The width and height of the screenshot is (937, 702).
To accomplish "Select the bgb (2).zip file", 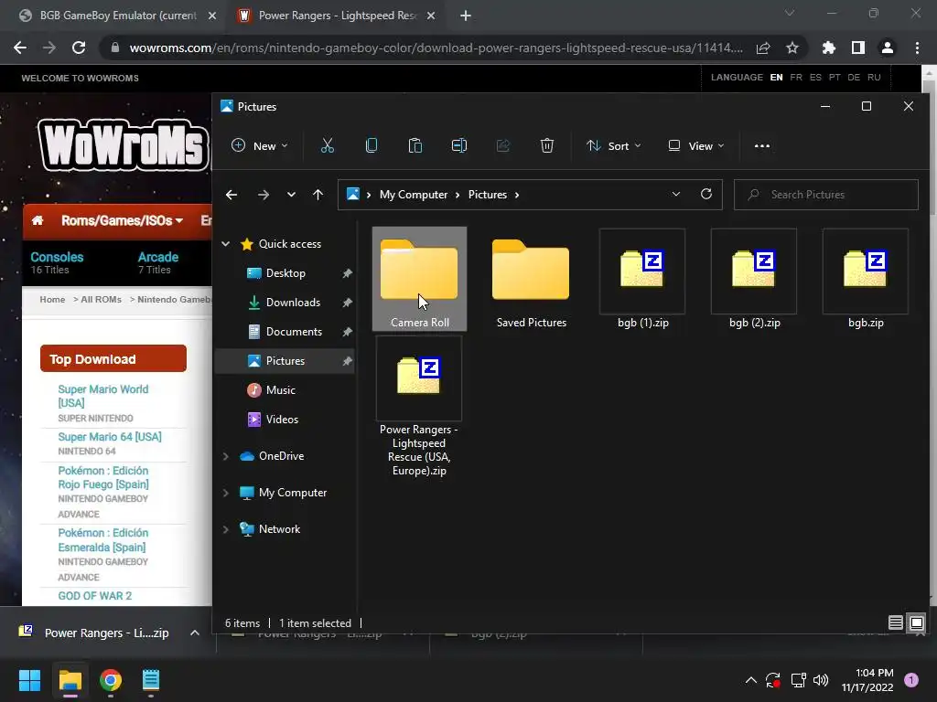I will 754,279.
